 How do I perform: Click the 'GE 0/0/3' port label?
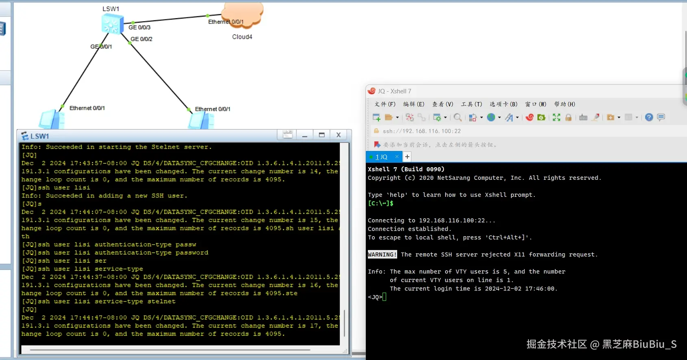point(139,27)
